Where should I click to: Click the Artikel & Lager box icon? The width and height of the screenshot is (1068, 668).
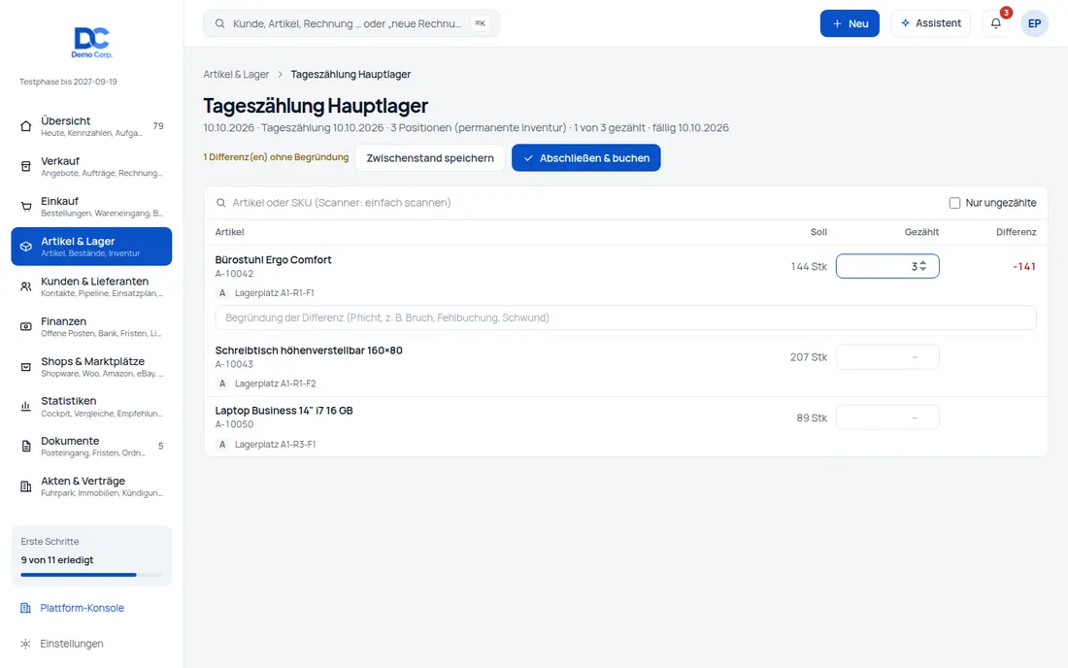point(26,247)
